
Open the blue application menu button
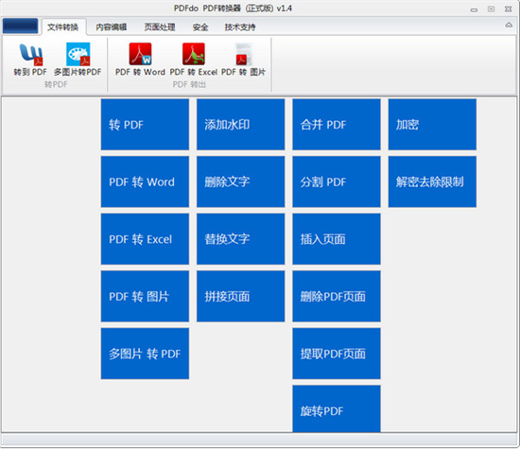point(20,26)
